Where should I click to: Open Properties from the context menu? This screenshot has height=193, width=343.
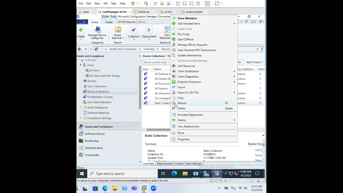184,139
